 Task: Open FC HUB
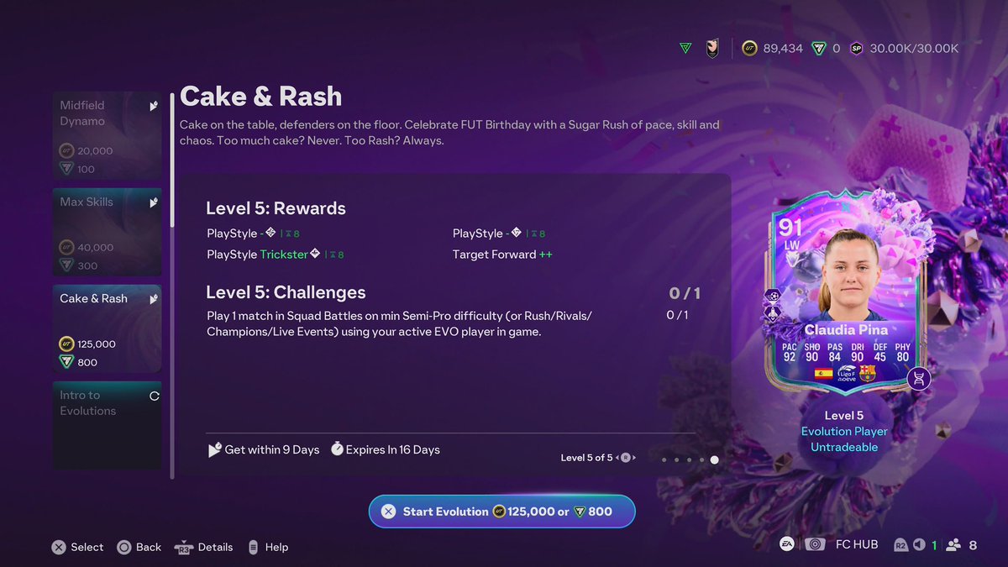(857, 544)
